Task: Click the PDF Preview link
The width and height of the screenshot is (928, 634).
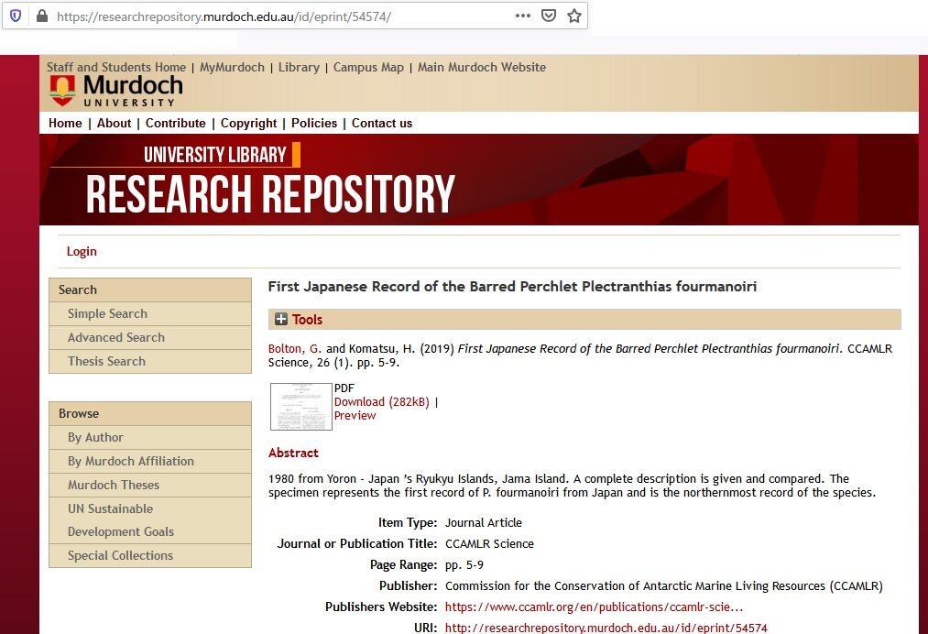Action: pos(355,416)
